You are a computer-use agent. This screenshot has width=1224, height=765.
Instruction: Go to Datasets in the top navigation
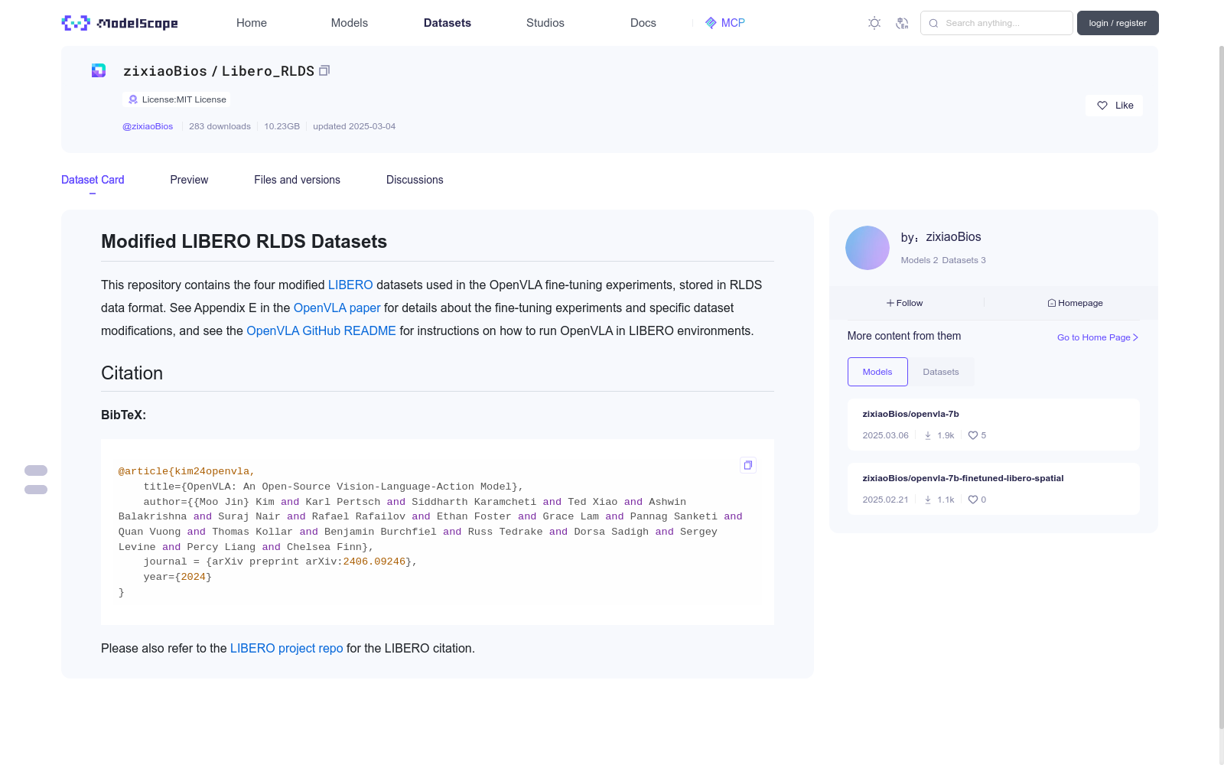tap(448, 23)
